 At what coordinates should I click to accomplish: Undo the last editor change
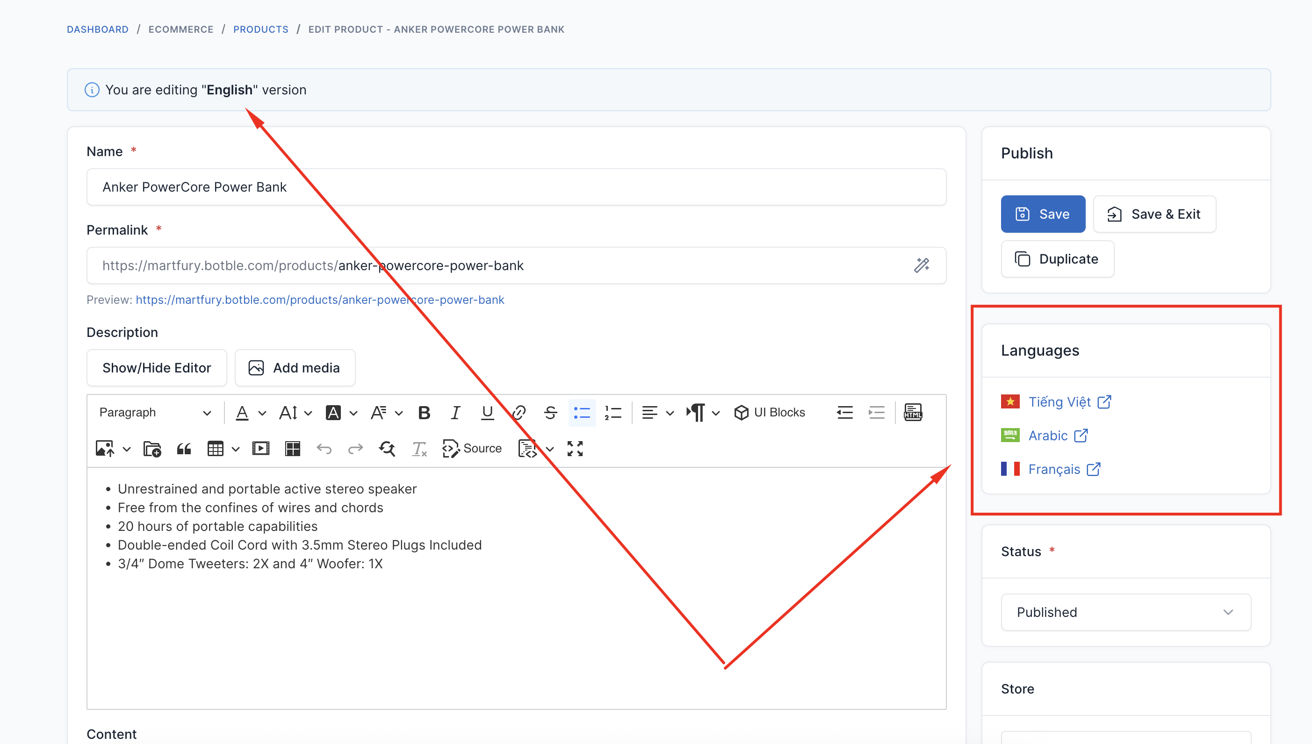[x=324, y=449]
